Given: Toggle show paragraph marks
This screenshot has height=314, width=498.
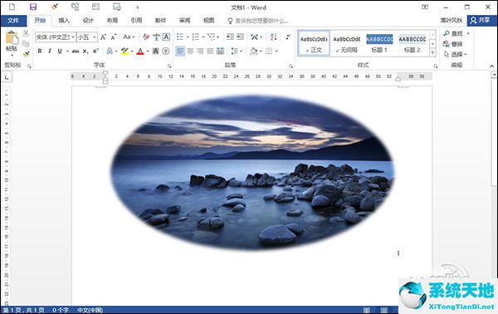Looking at the screenshot, I should 288,37.
